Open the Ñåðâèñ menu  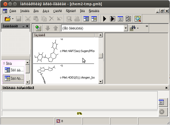tap(71, 11)
